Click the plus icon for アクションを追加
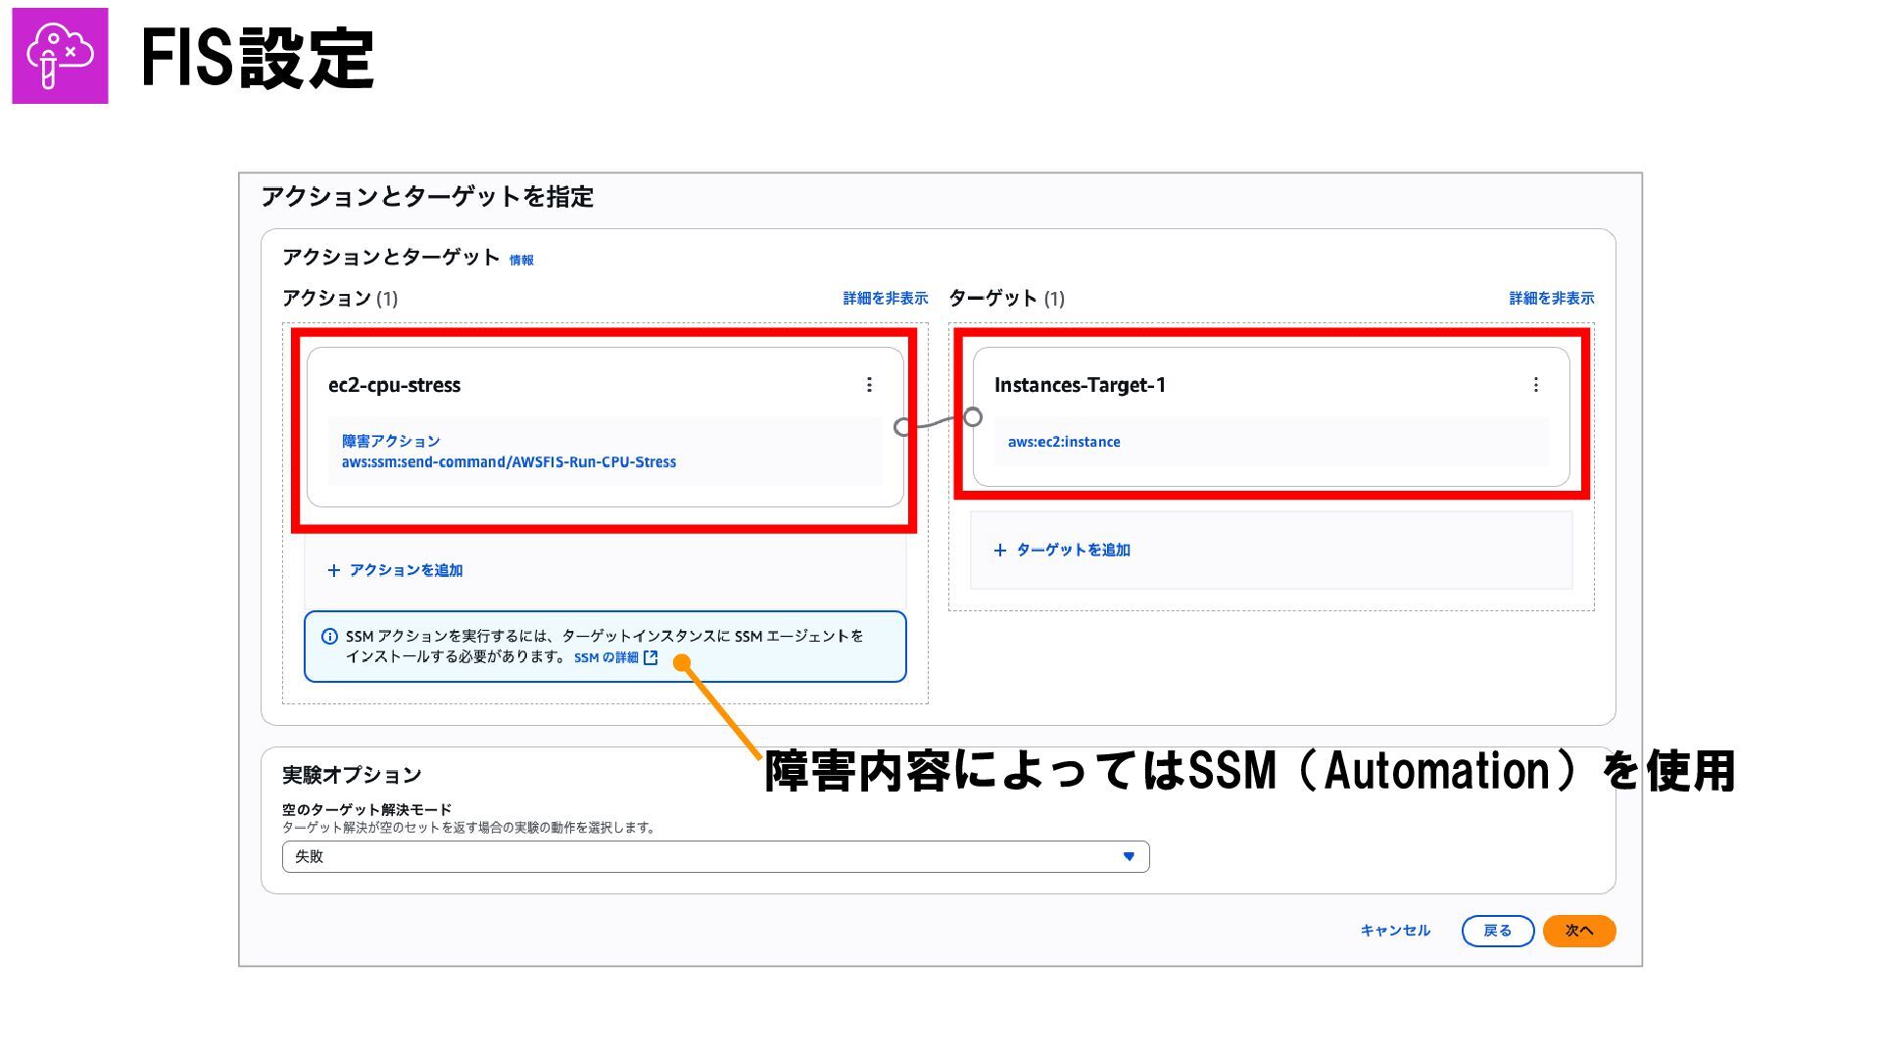 334,570
